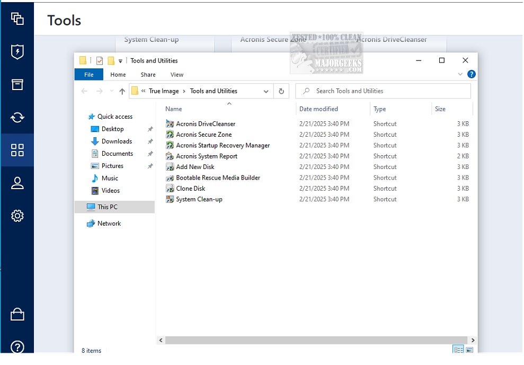Viewport: 524px width, 365px height.
Task: Open the Account icon in sidebar
Action: (x=17, y=183)
